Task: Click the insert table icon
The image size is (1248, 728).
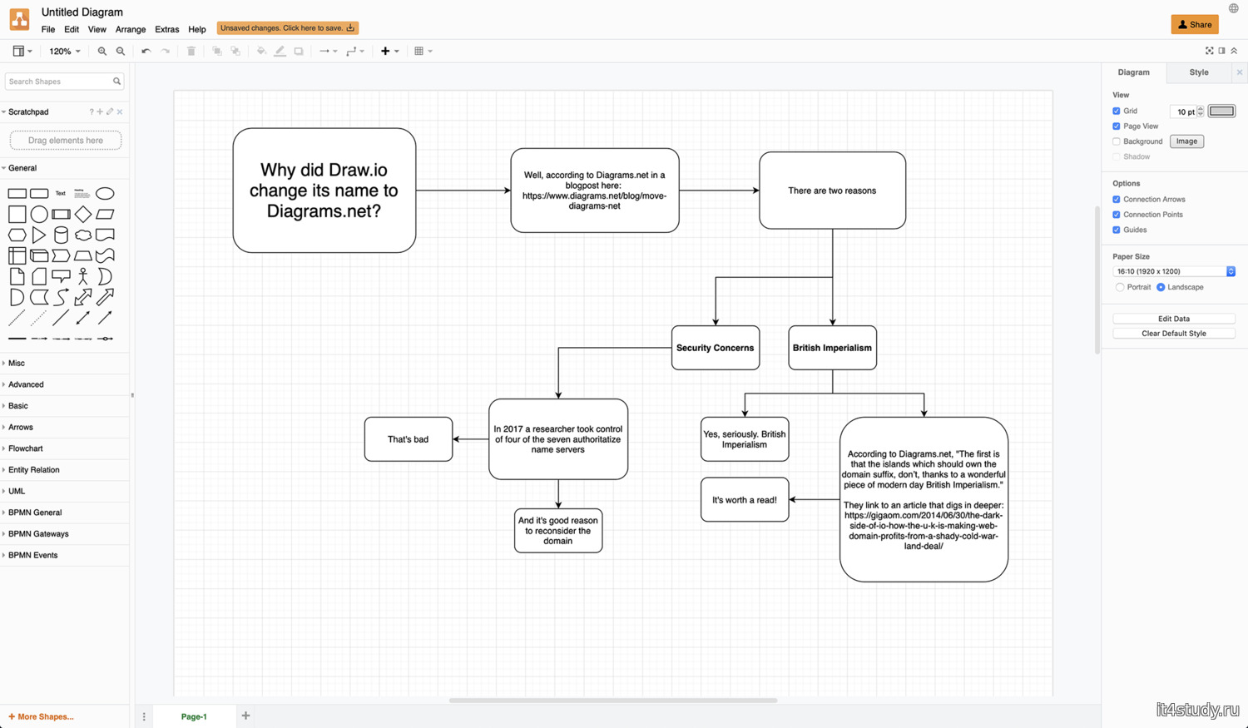Action: coord(419,52)
